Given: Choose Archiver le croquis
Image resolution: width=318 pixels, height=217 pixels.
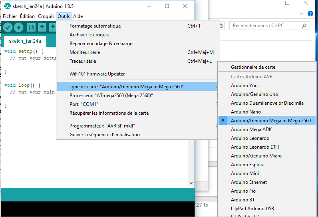Looking at the screenshot, I should point(137,35).
